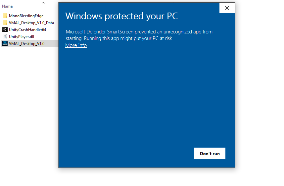284x186 pixels.
Task: Select the VMAL_Desktop_V1.0 executable name
Action: [x=26, y=44]
